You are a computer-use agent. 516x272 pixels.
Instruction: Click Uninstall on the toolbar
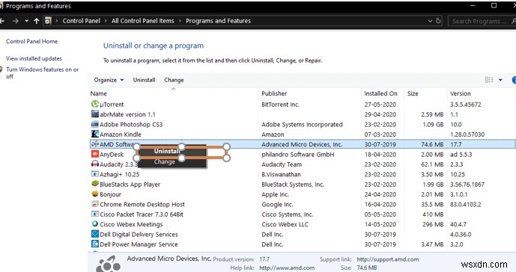[144, 80]
